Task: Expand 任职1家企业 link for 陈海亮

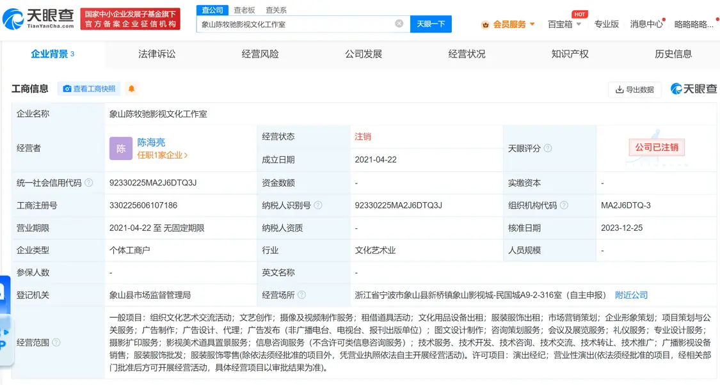Action: pos(163,155)
